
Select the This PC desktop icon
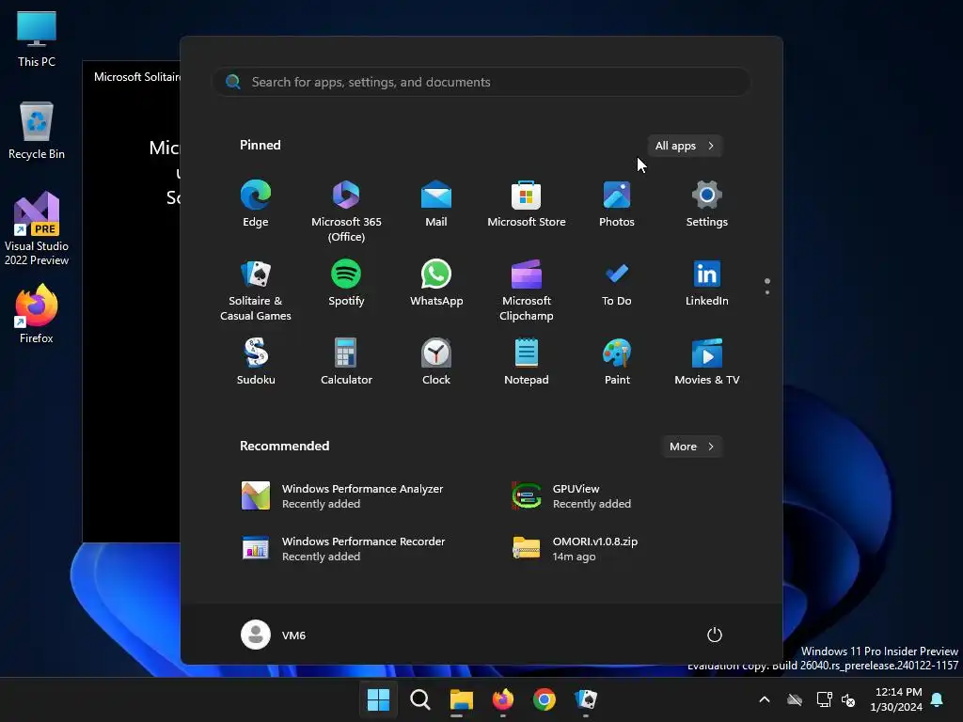click(x=37, y=39)
